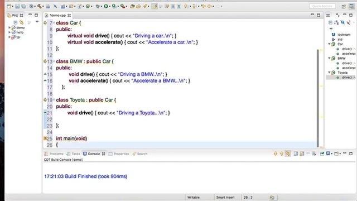
Task: Click Console previous error up arrow
Action: [x=282, y=154]
